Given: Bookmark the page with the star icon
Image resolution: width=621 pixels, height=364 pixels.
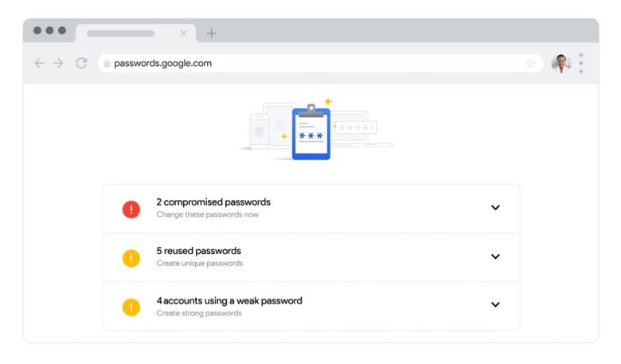Looking at the screenshot, I should pos(530,64).
